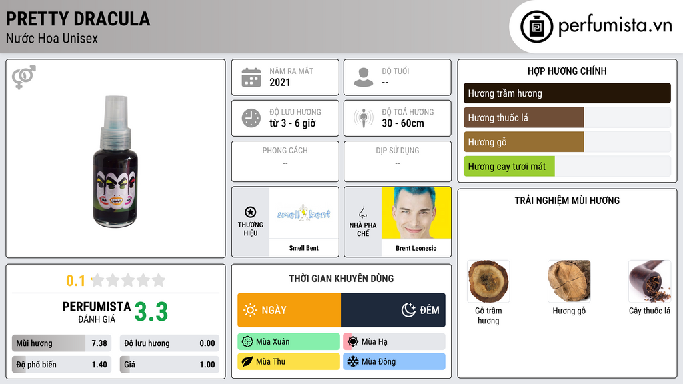Click the star badge brand icon
The height and width of the screenshot is (384, 683).
pos(251,212)
